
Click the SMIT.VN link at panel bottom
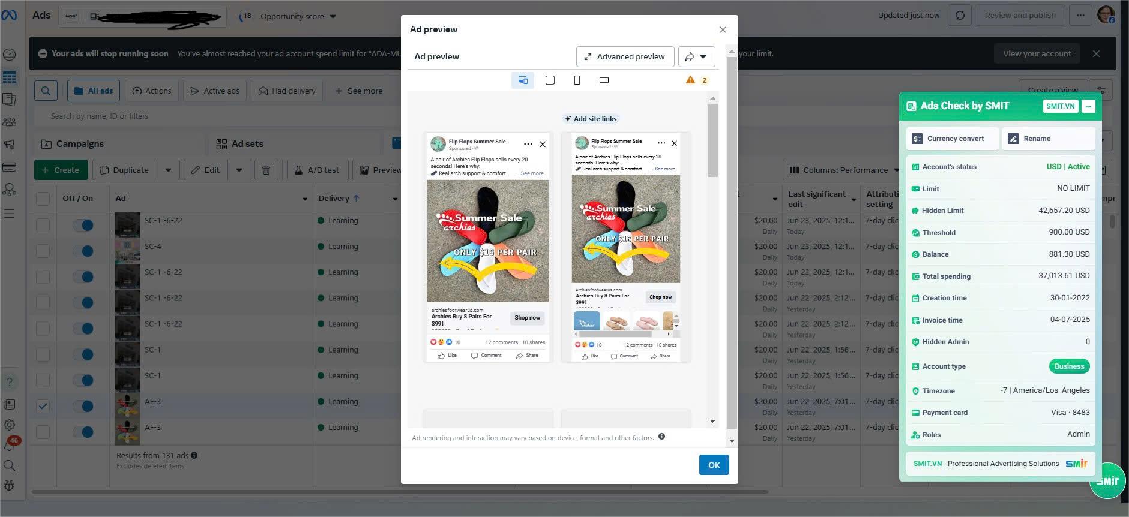pos(927,464)
